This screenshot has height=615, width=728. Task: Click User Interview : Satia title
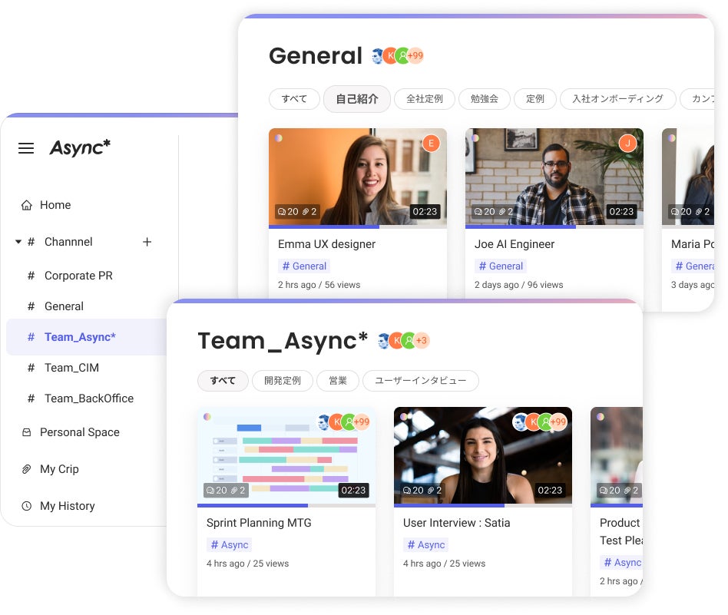pyautogui.click(x=456, y=523)
